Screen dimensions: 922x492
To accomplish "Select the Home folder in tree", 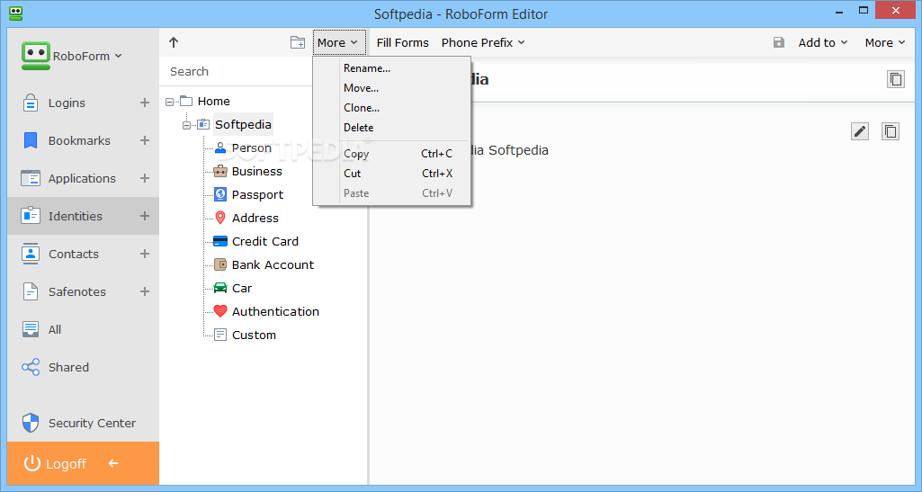I will click(213, 101).
